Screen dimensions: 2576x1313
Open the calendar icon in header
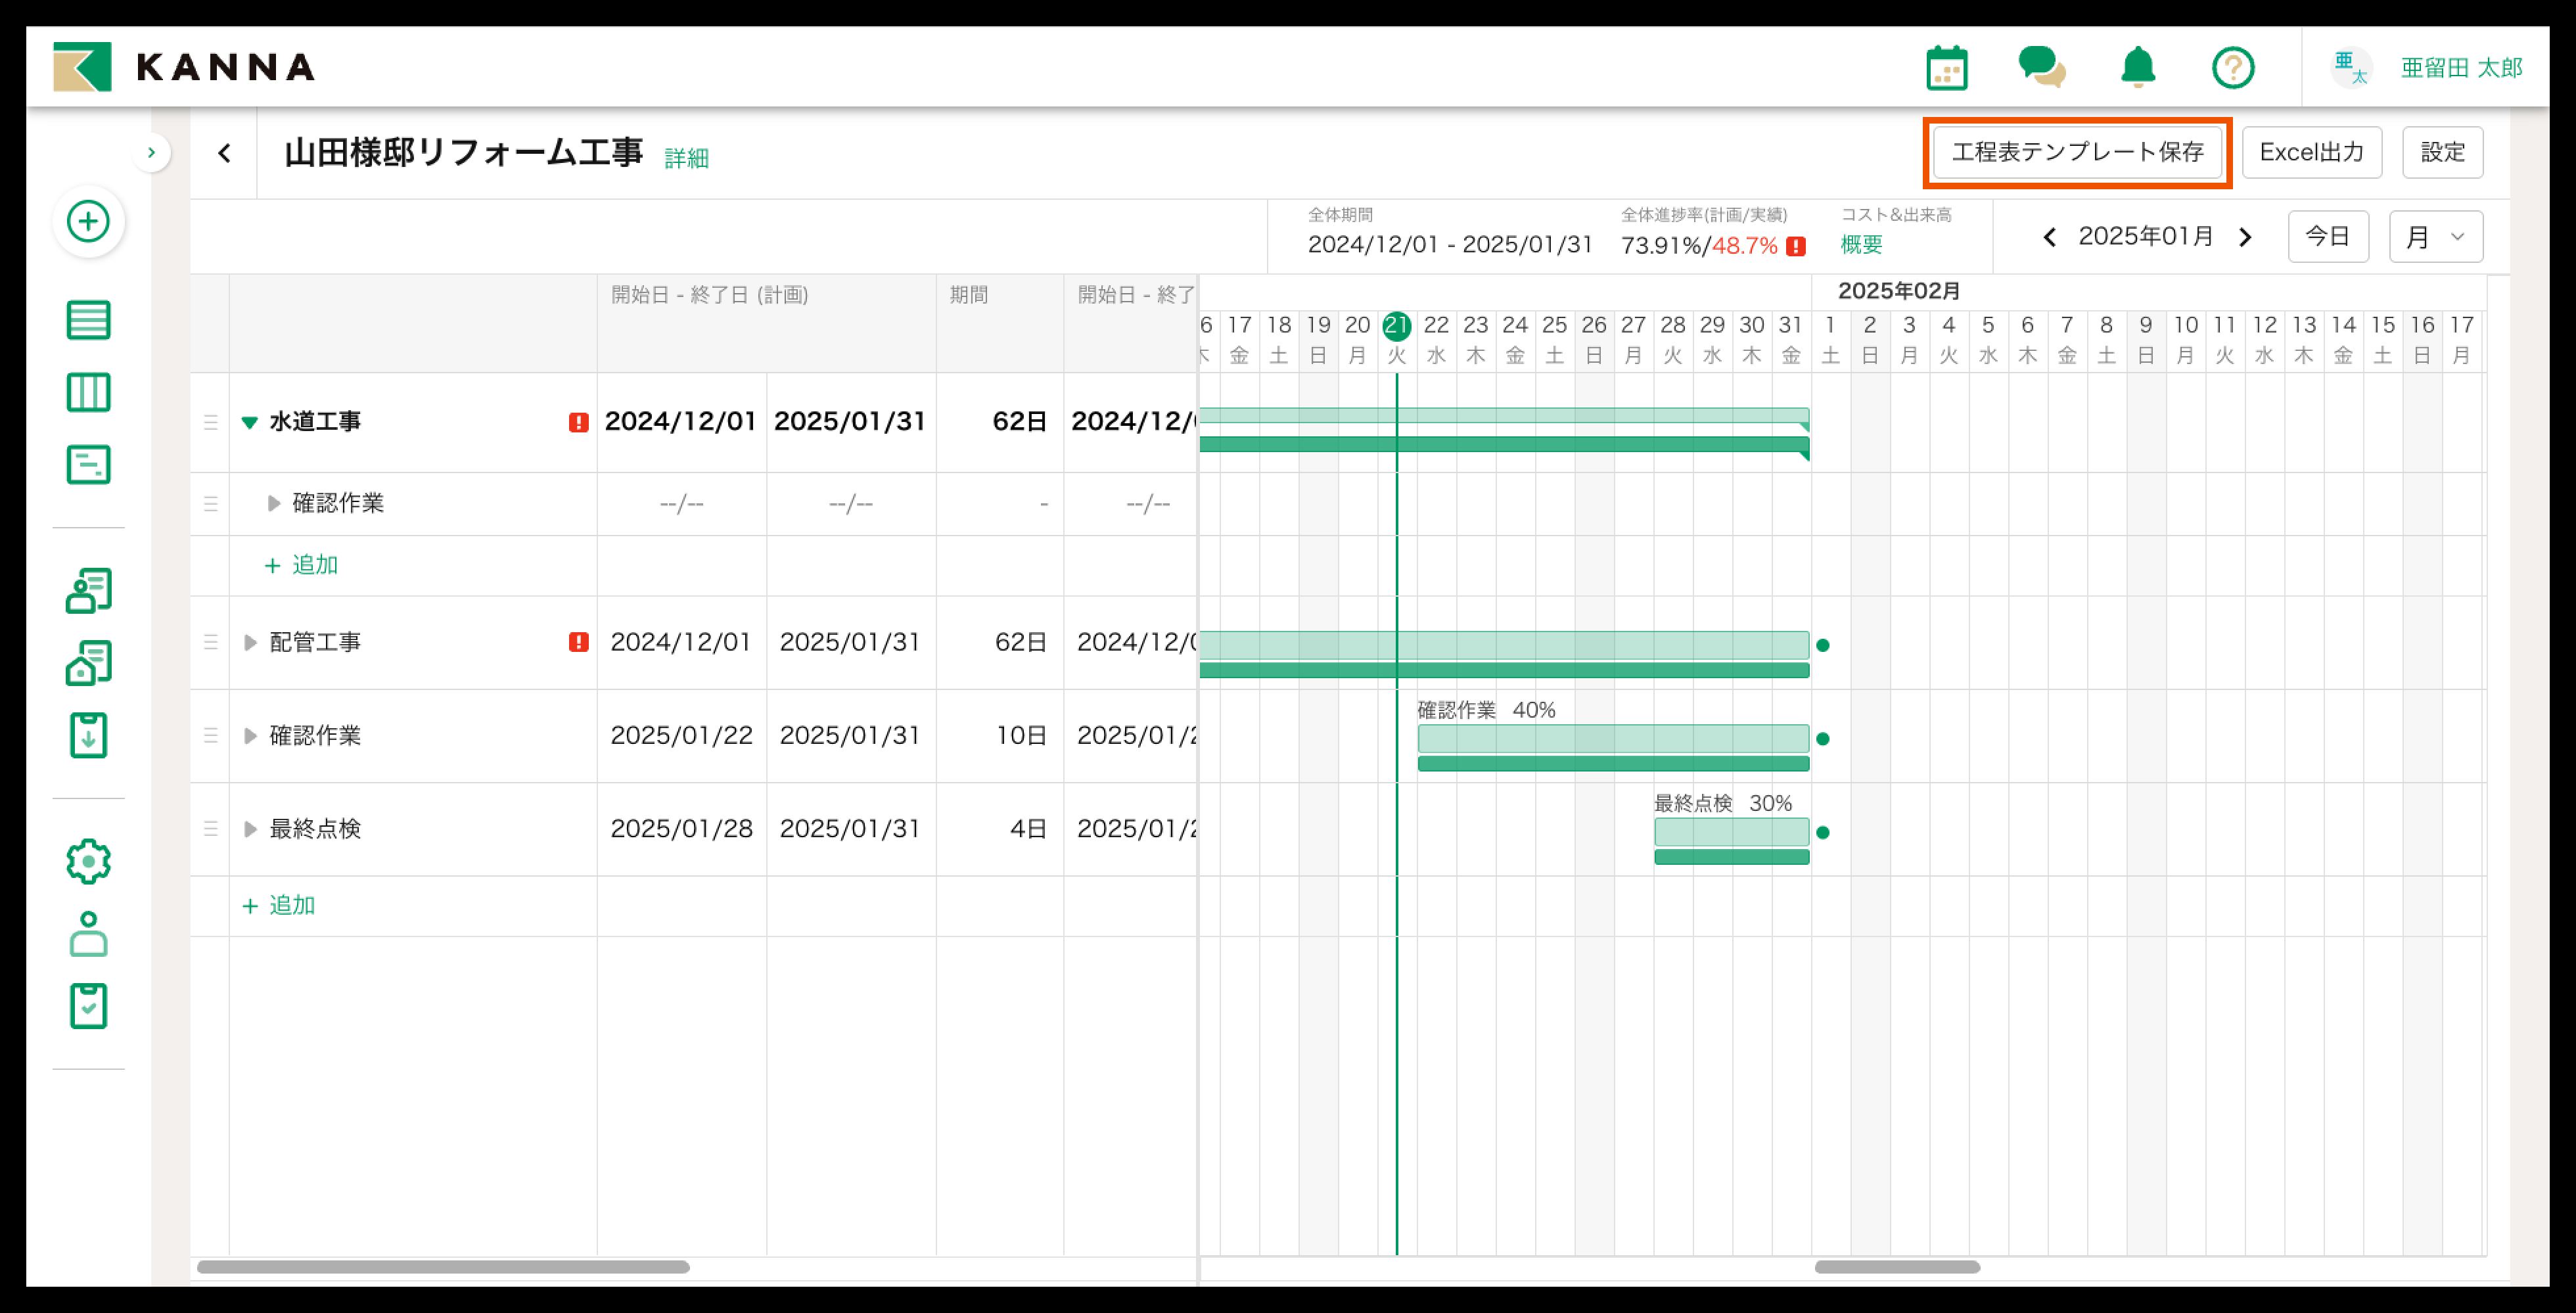[x=1946, y=68]
